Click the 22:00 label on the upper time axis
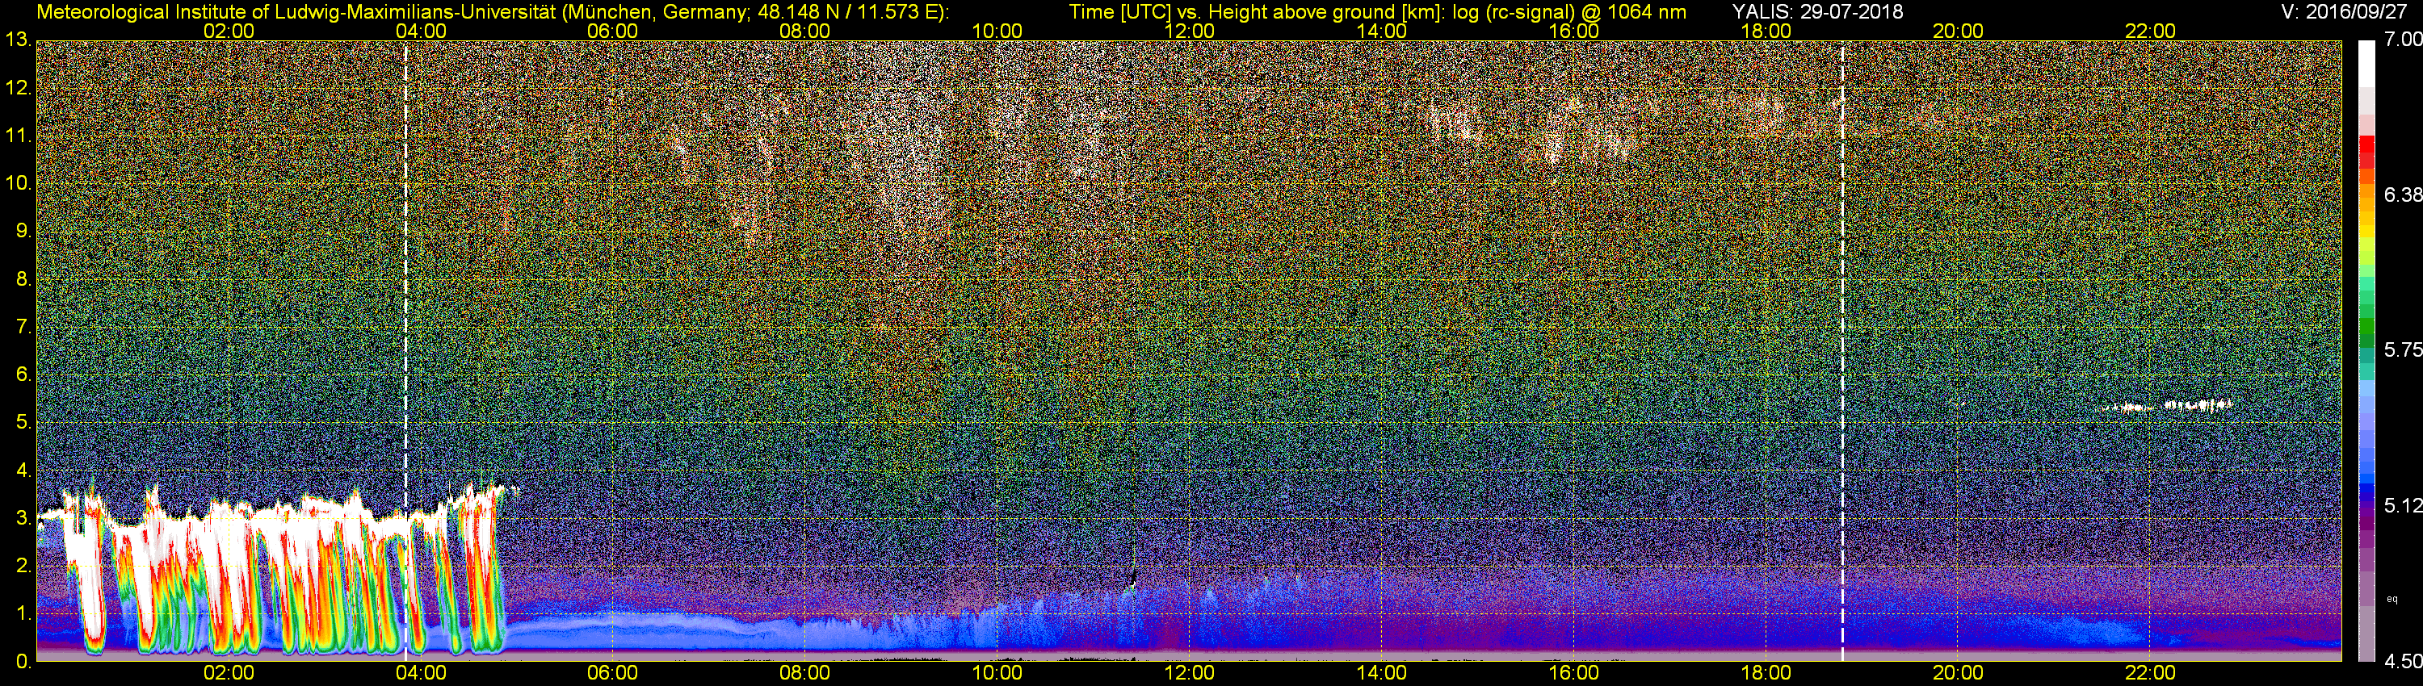The image size is (2423, 686). [x=2150, y=31]
